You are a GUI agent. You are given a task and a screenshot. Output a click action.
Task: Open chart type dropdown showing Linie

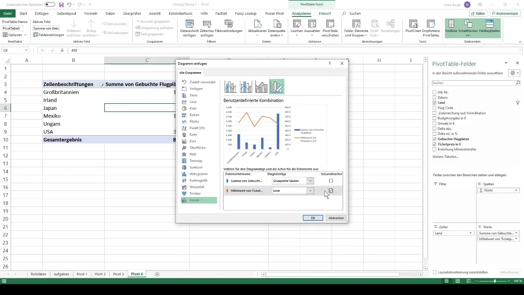(310, 191)
